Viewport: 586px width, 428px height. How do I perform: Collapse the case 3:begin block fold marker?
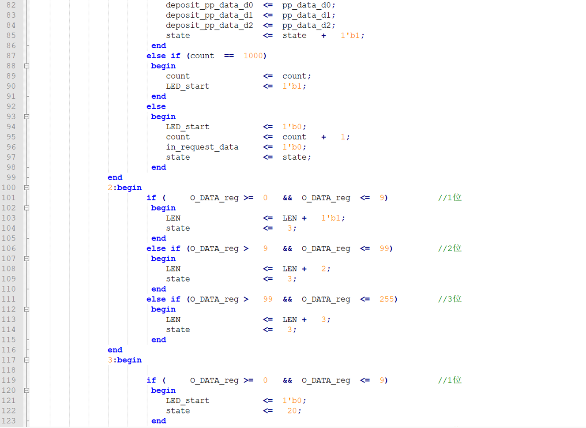[x=26, y=360]
